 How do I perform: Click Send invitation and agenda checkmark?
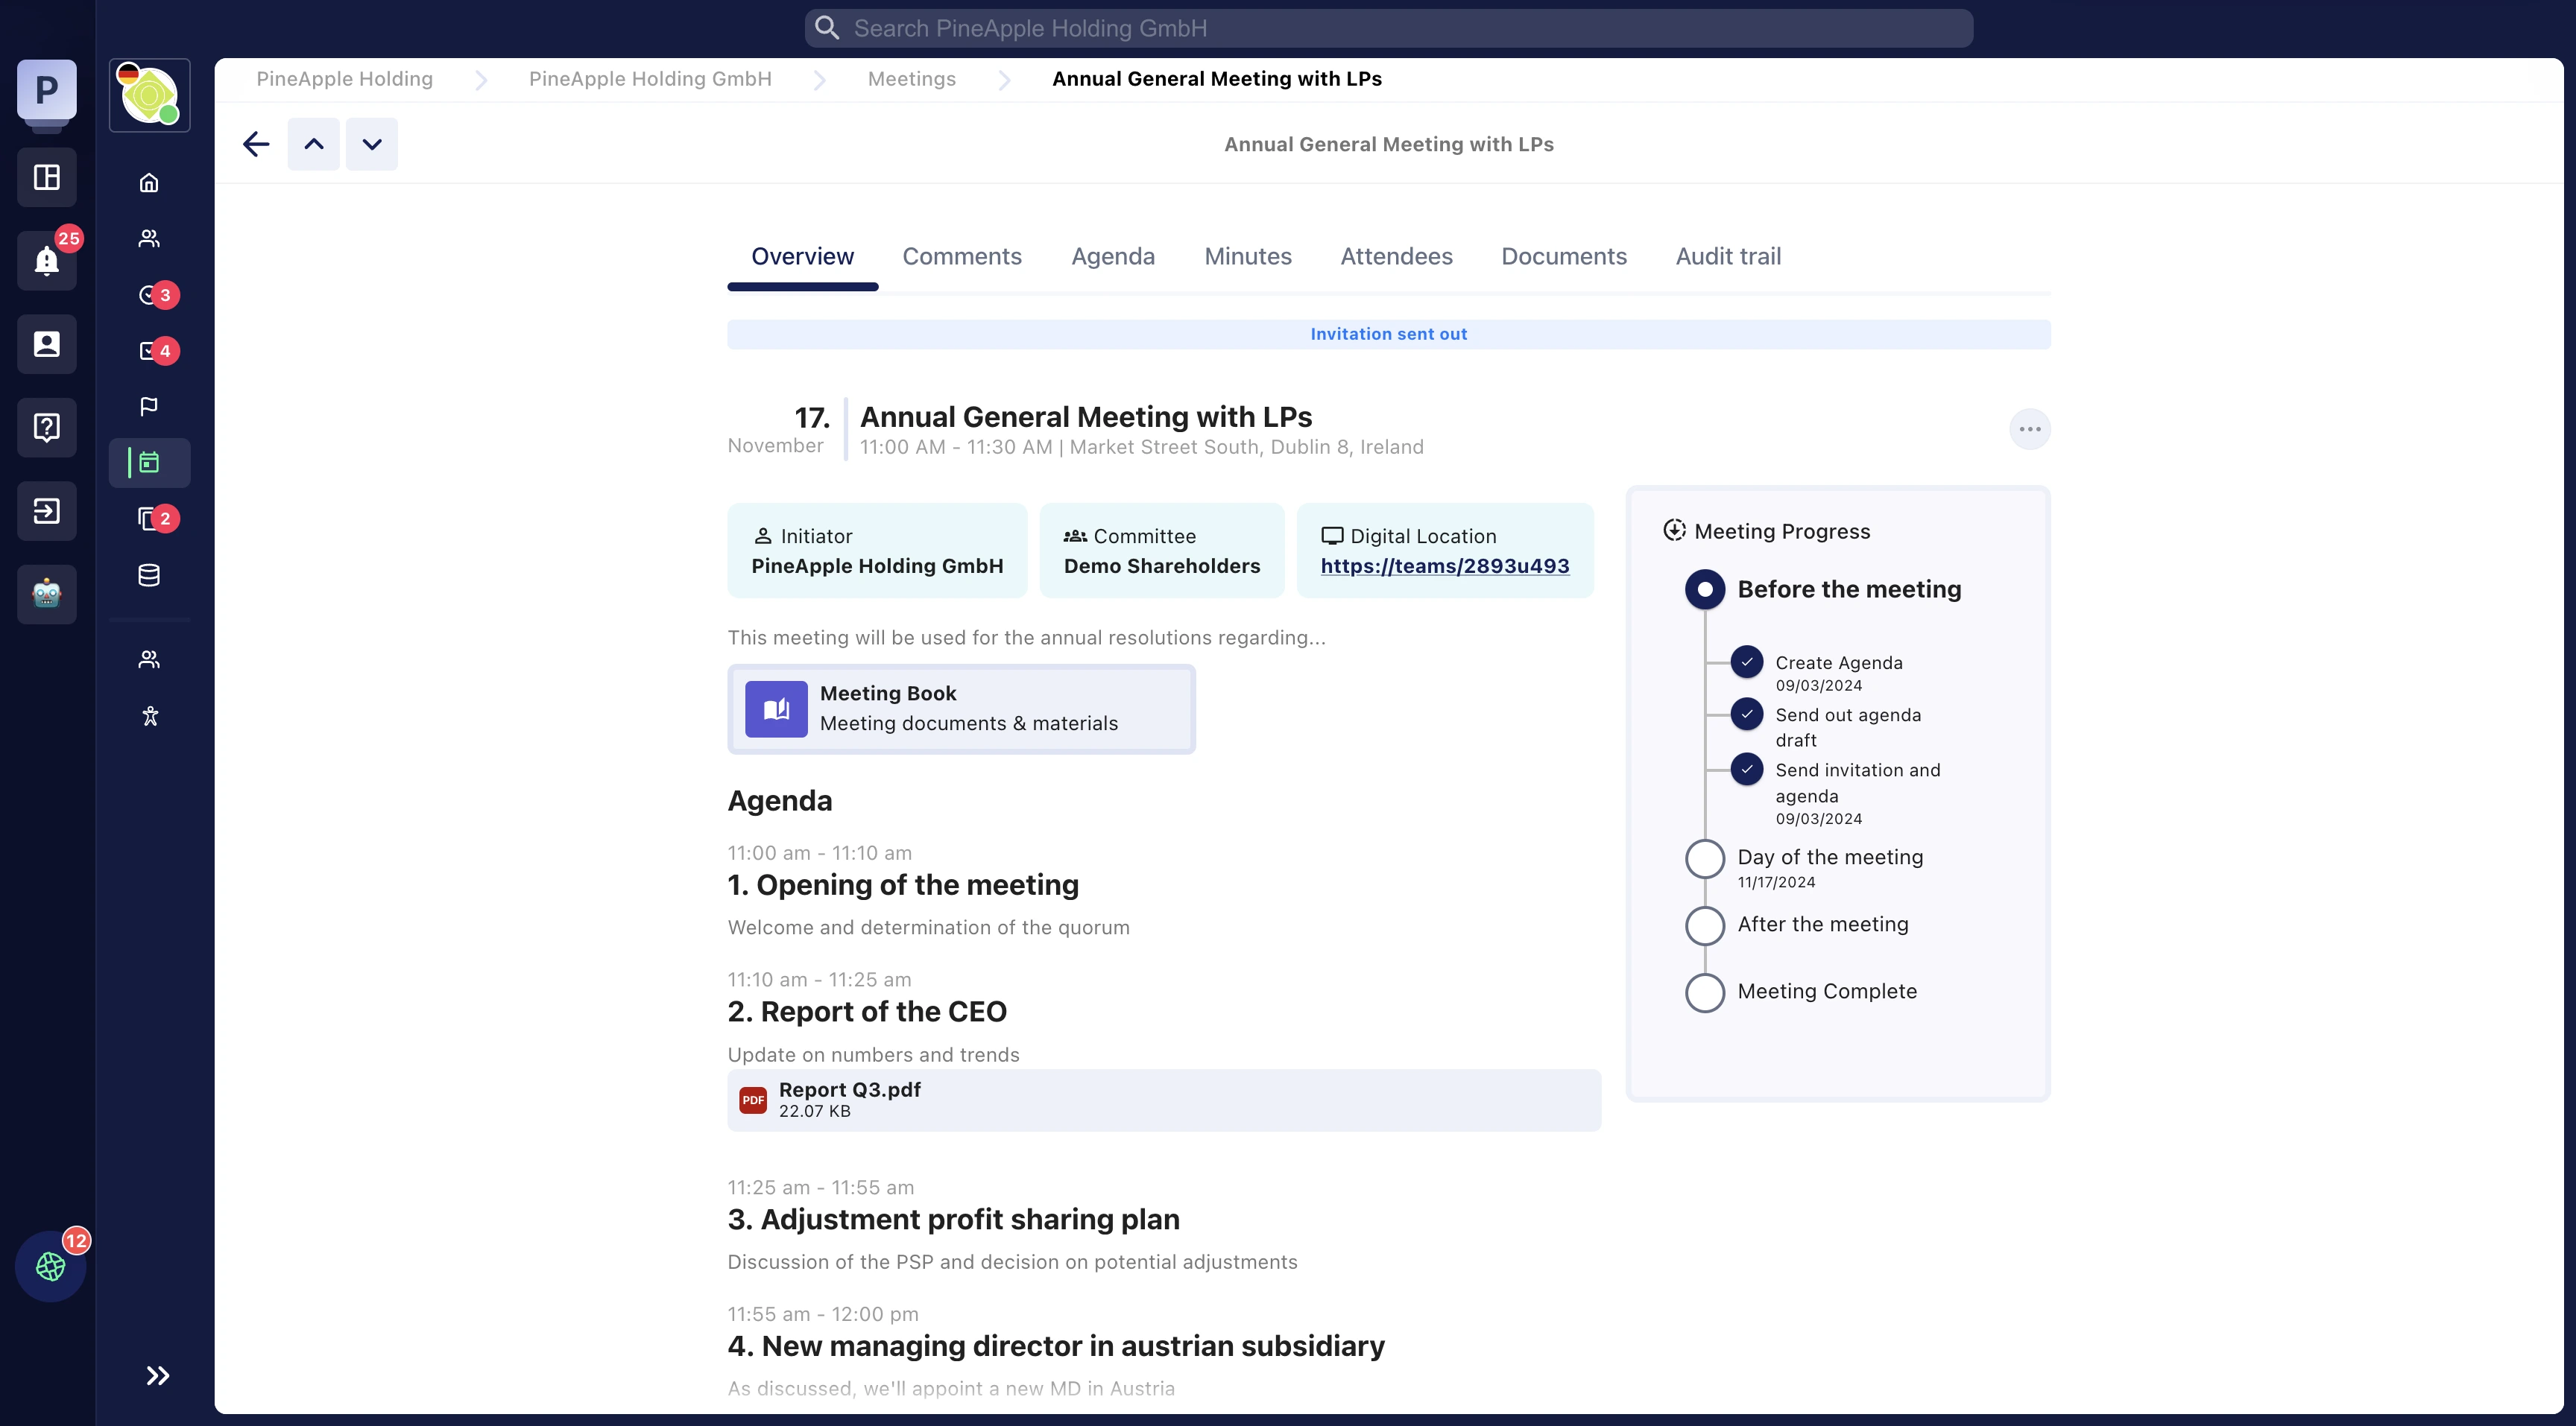tap(1747, 770)
